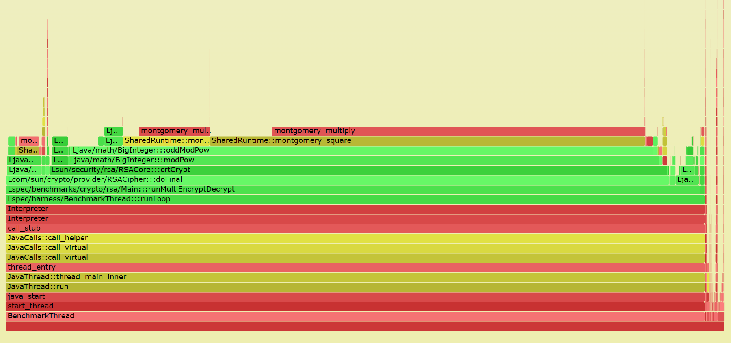The image size is (733, 343).
Task: Click the runMultiEncryptDecrypt frame
Action: (x=352, y=189)
